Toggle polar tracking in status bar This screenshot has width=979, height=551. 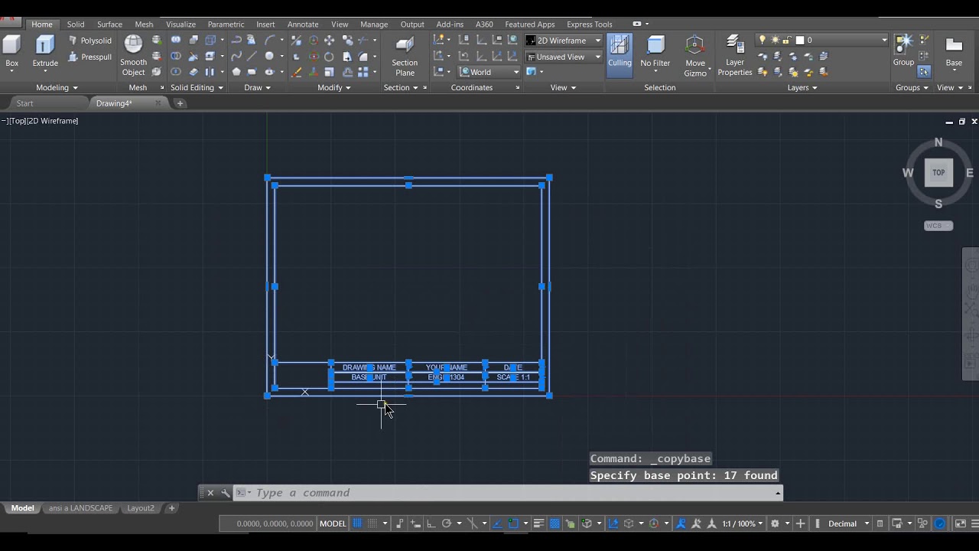[446, 523]
